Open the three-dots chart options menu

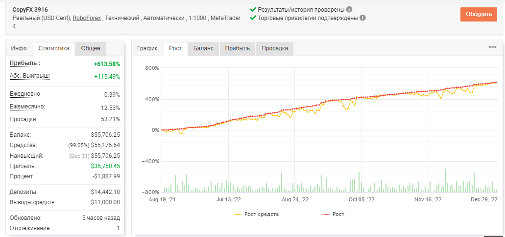492,47
